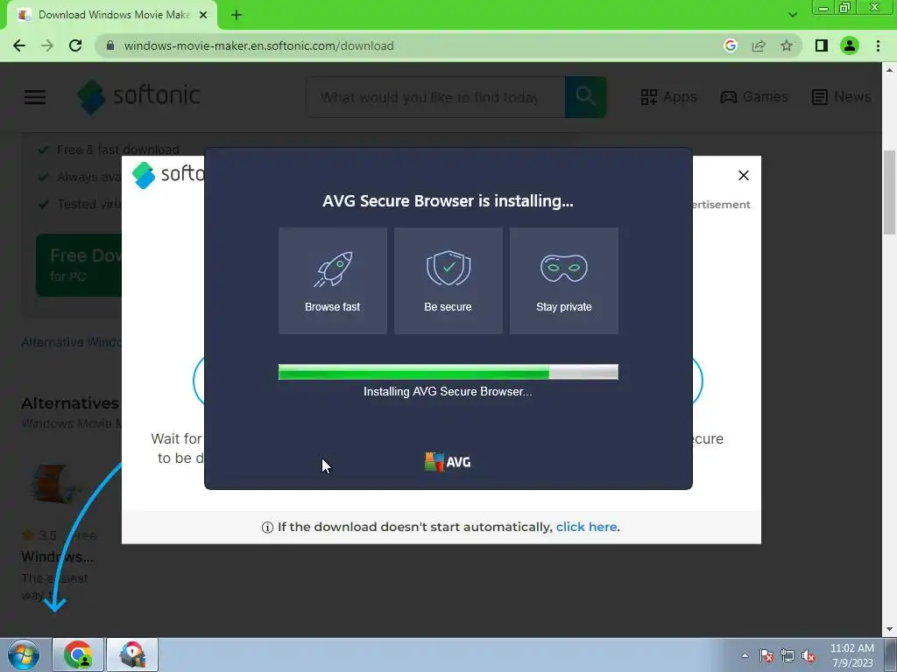The width and height of the screenshot is (897, 672).
Task: Click the Softonic logo in header
Action: click(138, 96)
